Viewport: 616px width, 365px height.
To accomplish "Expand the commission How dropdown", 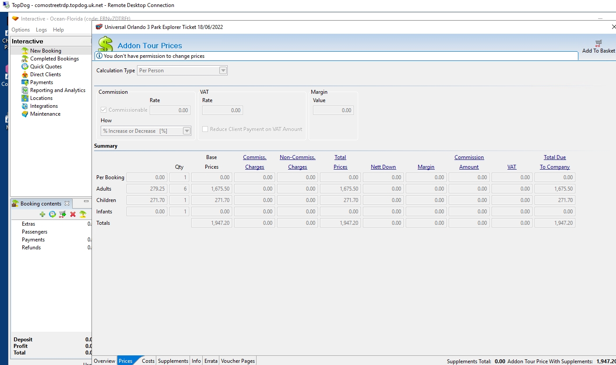I will pyautogui.click(x=187, y=131).
